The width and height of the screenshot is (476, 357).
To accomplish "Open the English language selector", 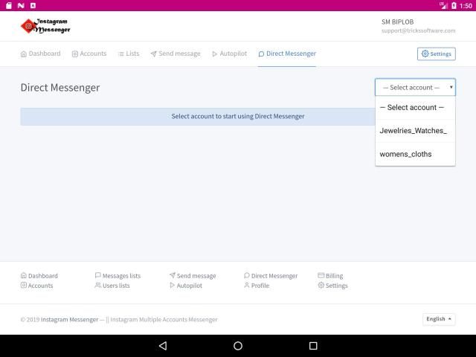I will (439, 319).
